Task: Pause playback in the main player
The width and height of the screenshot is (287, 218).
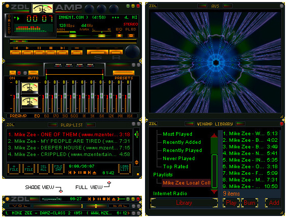Action: (39, 51)
